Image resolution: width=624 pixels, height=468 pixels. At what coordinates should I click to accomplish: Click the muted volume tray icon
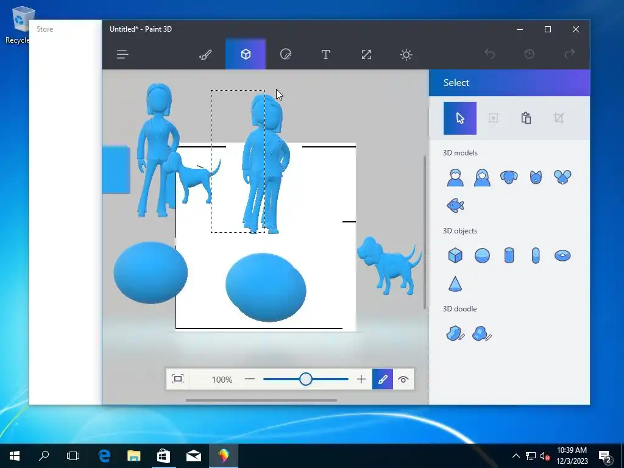pos(545,456)
